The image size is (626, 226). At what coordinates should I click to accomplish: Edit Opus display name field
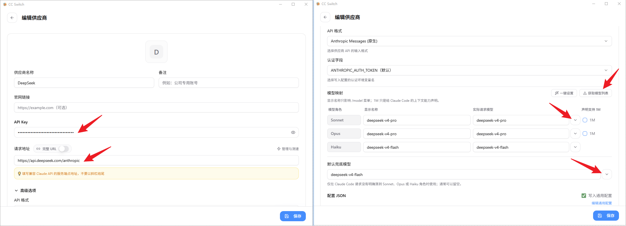click(x=417, y=134)
